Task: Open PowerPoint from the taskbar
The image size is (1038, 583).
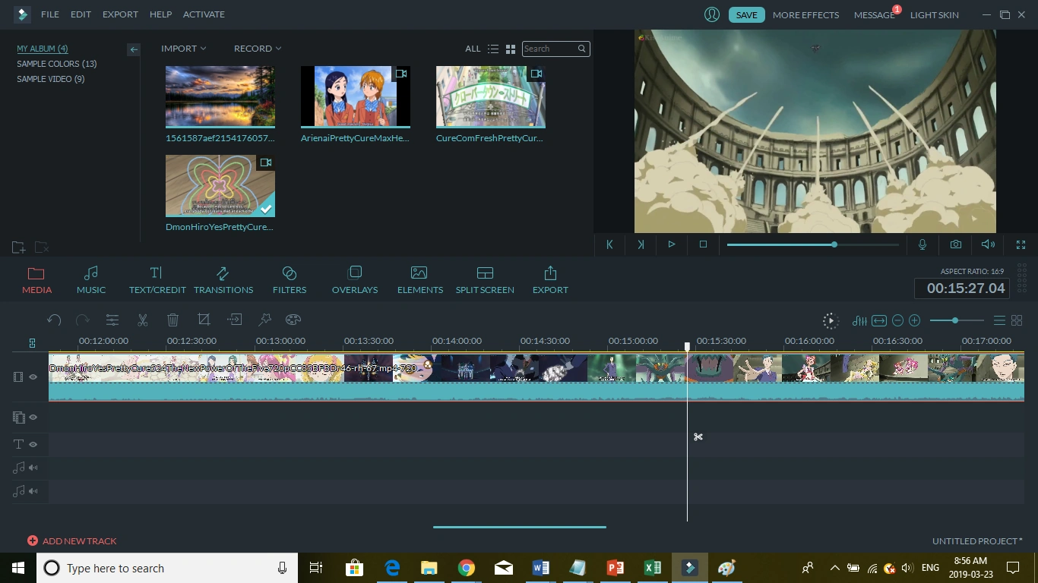Action: (615, 568)
